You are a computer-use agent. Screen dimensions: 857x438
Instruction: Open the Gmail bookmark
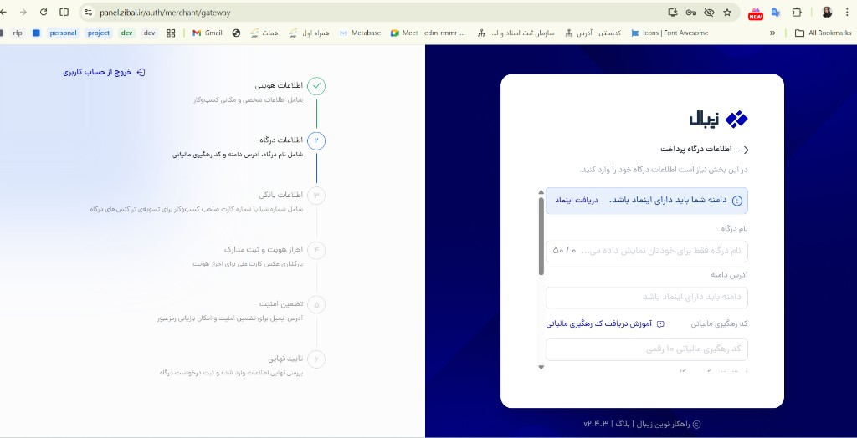(x=208, y=33)
